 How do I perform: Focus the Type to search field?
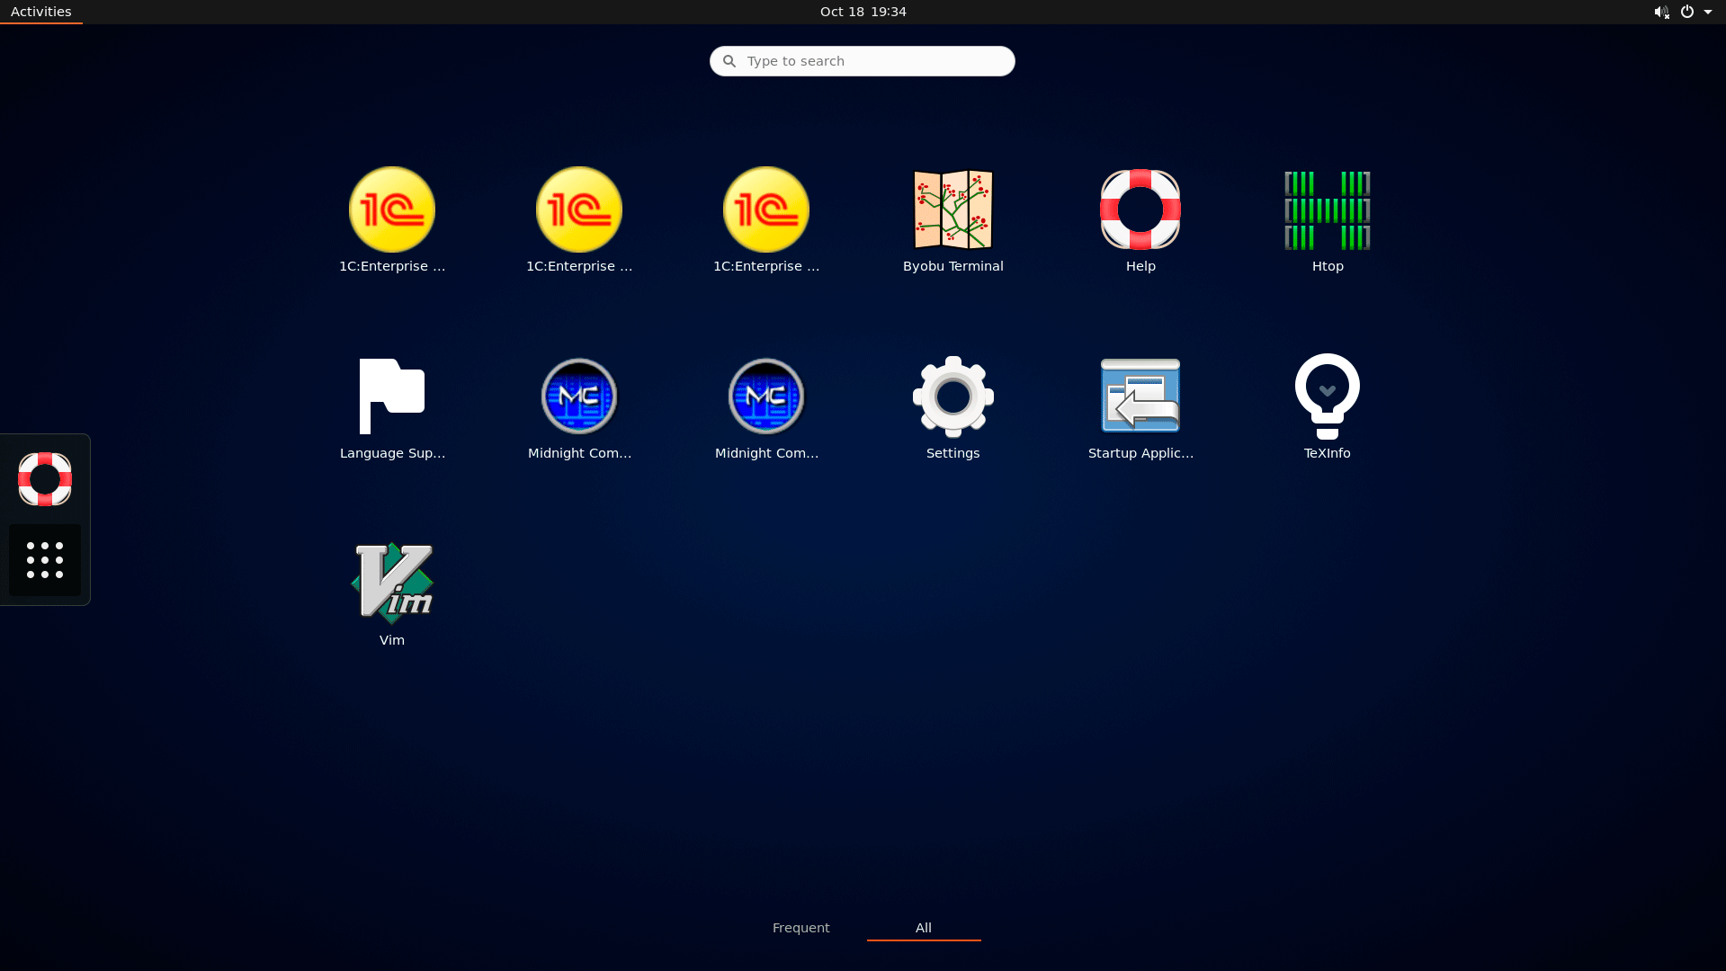863,61
